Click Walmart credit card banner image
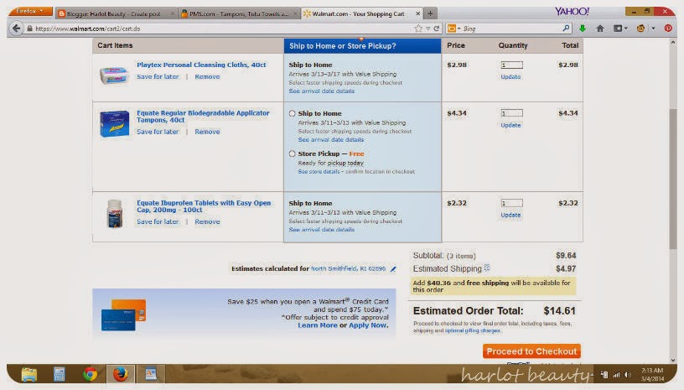This screenshot has width=684, height=390. [x=123, y=315]
